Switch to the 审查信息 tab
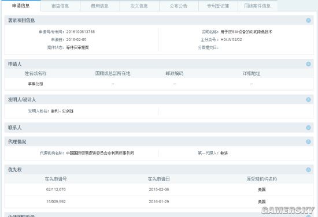Viewport: 318px width, 217px height. (60, 6)
